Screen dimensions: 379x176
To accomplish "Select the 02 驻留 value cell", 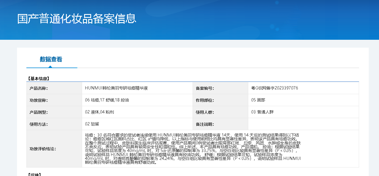I will 92,124.
